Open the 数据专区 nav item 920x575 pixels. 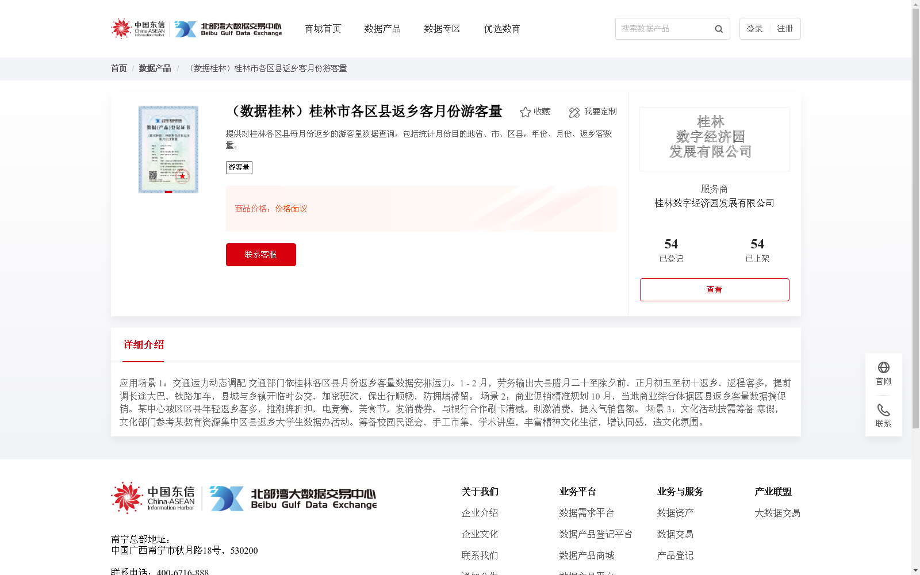point(442,29)
